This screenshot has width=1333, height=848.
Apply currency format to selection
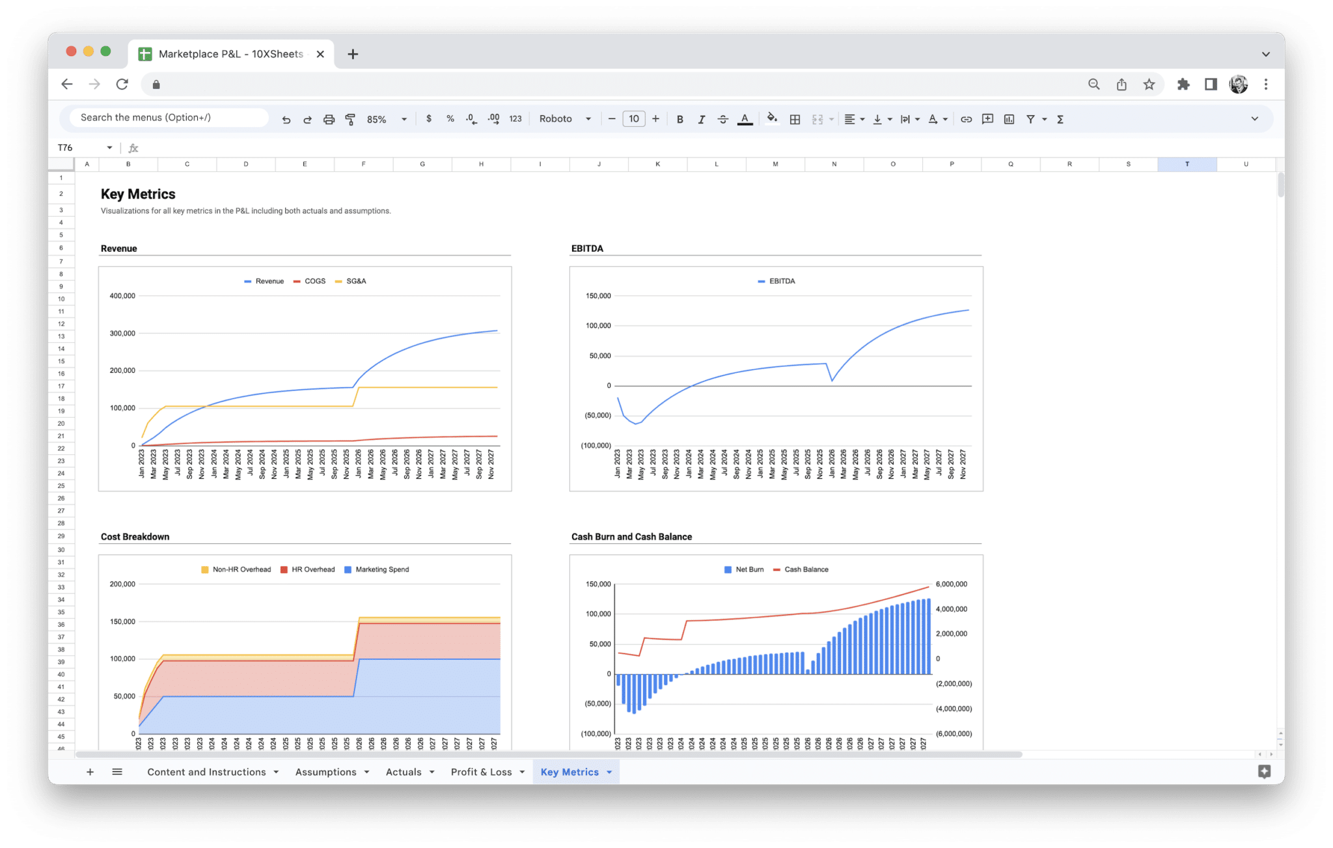point(429,118)
